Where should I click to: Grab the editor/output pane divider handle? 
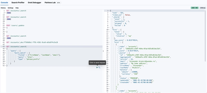click(x=103, y=51)
